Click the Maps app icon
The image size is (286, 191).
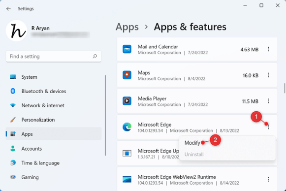pyautogui.click(x=127, y=75)
